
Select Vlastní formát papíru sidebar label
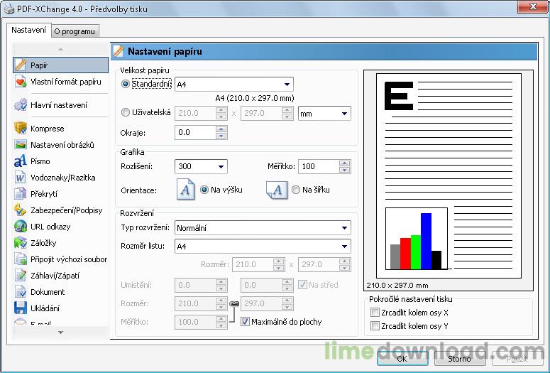tap(65, 82)
